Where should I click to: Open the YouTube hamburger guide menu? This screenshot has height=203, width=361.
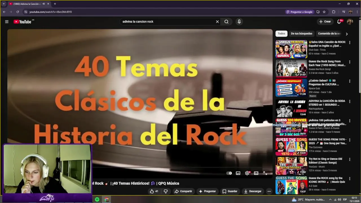click(7, 22)
